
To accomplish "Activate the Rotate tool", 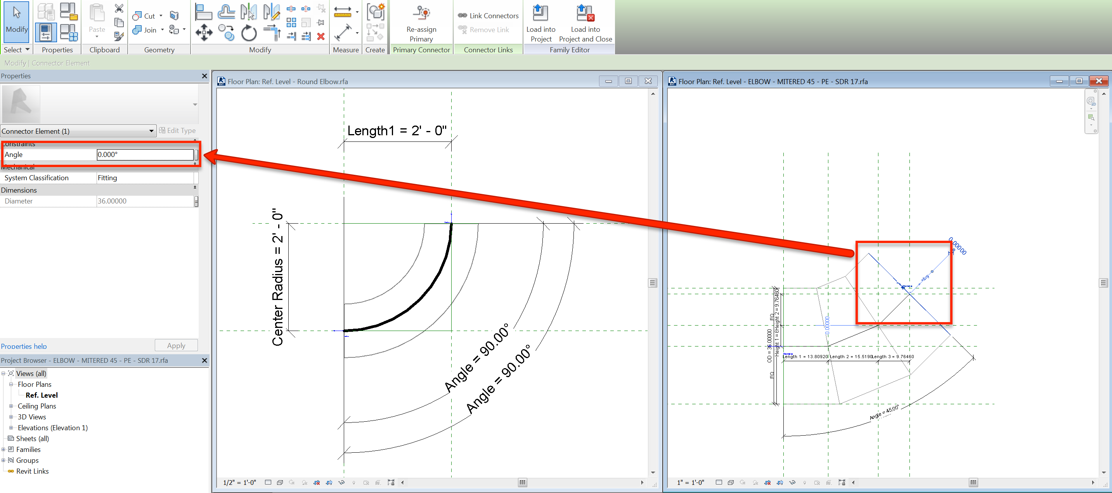I will [x=249, y=34].
